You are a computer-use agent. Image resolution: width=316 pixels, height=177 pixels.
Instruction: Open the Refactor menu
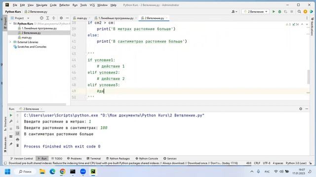point(64,5)
